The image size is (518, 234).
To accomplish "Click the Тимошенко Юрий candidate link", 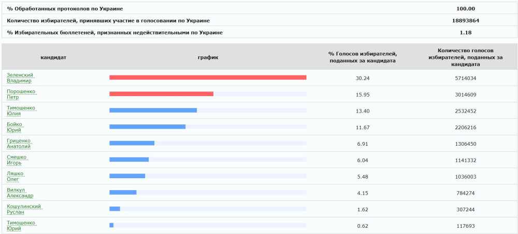I will (x=21, y=225).
